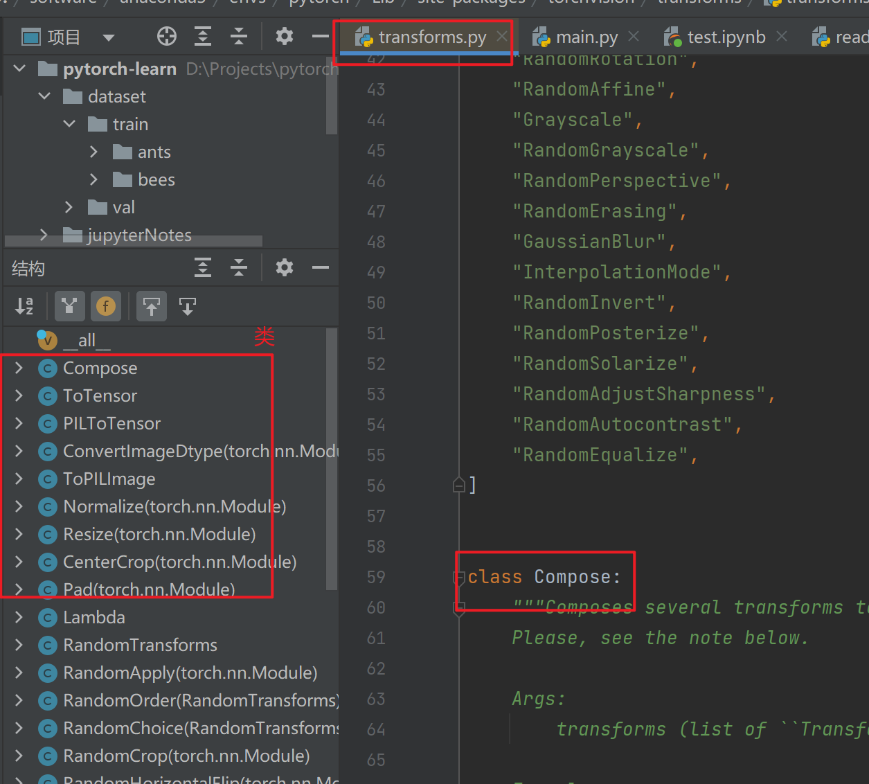This screenshot has width=869, height=784.
Task: Switch to the test.ipynb tab
Action: pos(726,37)
